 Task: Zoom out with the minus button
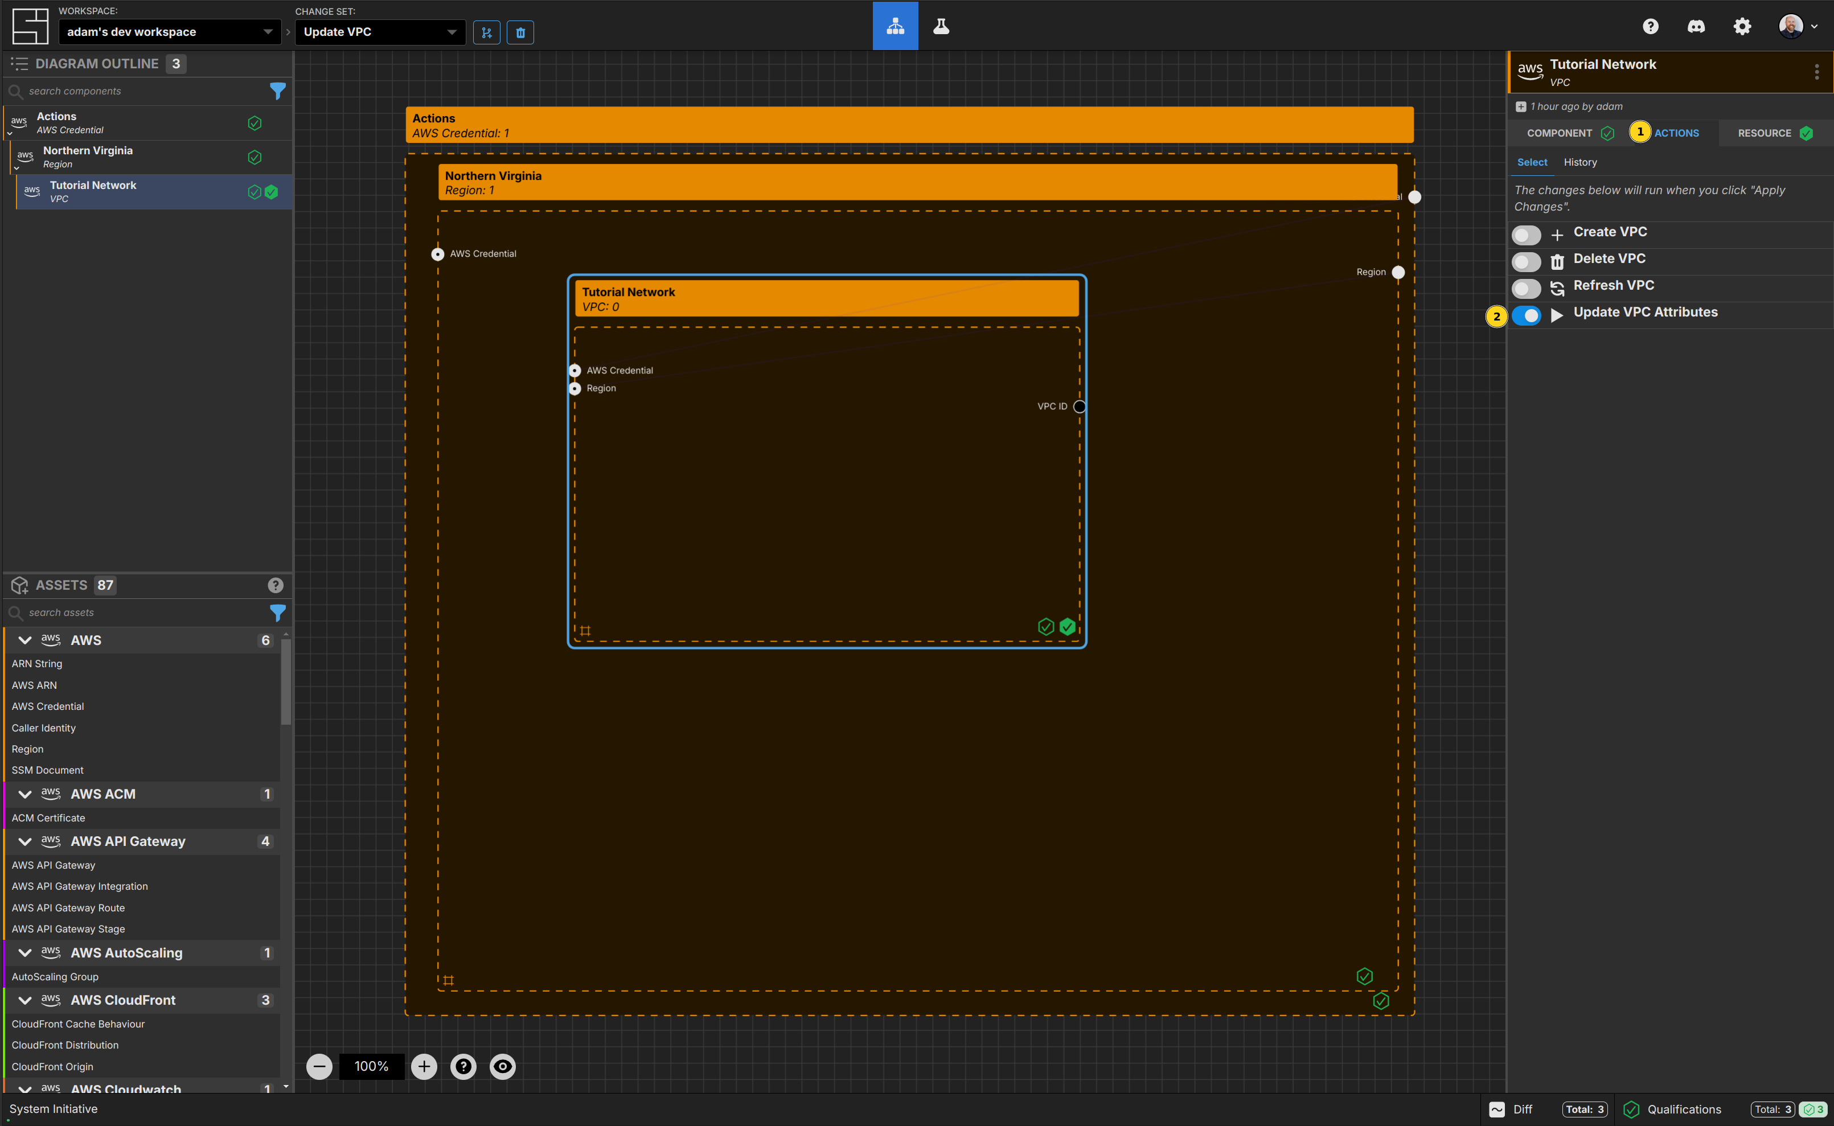pos(319,1066)
